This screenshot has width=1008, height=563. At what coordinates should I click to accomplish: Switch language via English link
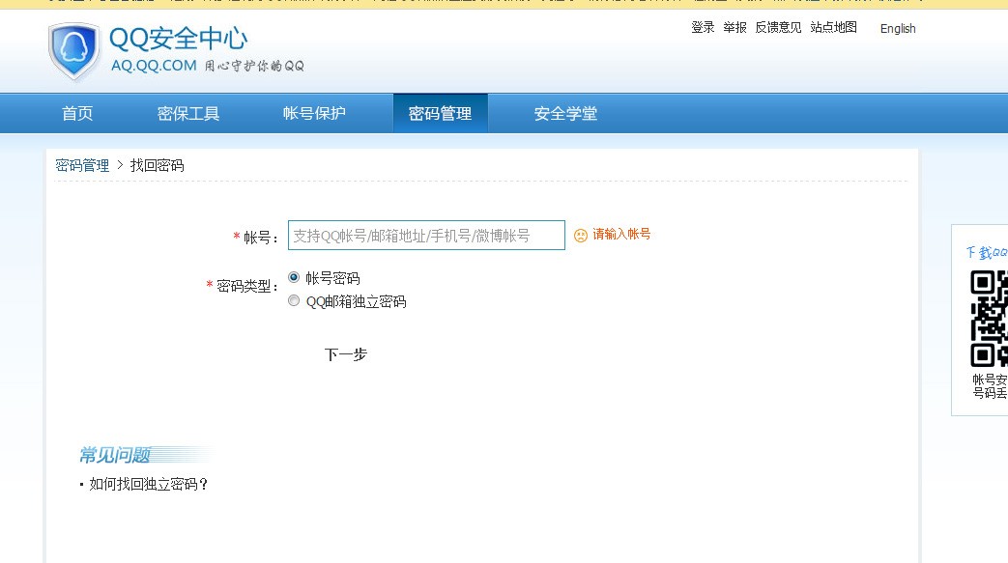coord(898,29)
